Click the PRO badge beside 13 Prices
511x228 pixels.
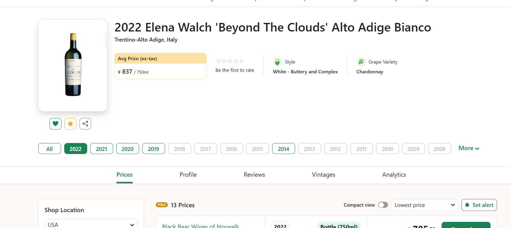[162, 205]
